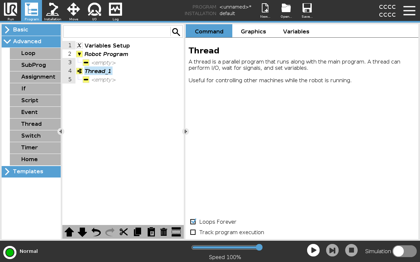Click the Undo arrow below program tree

(x=95, y=232)
